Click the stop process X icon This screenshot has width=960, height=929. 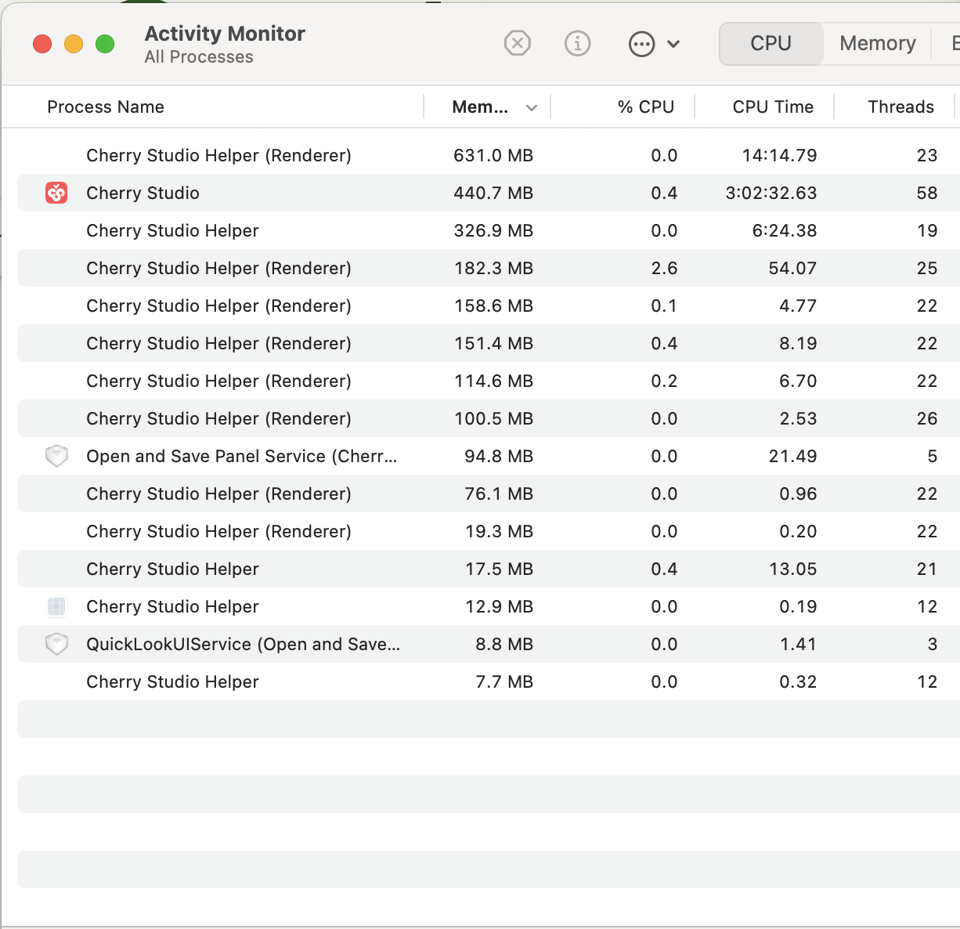pos(517,43)
